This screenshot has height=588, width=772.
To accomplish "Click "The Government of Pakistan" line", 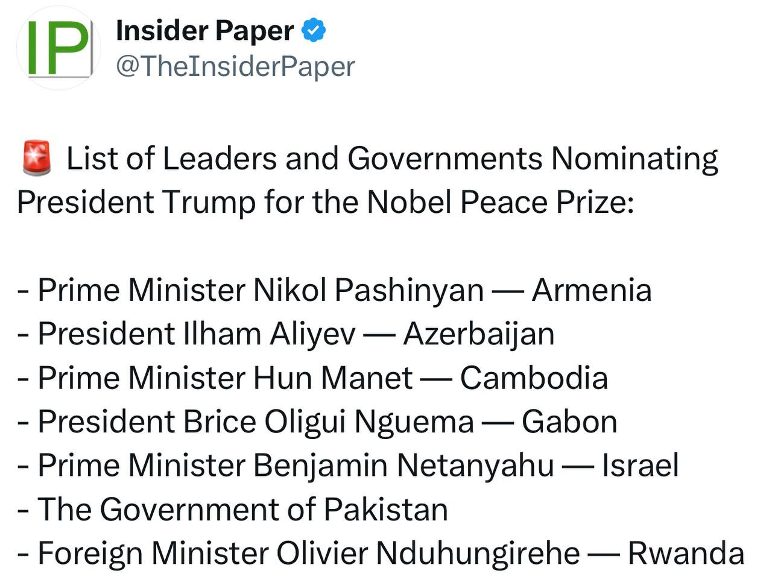I will (242, 510).
